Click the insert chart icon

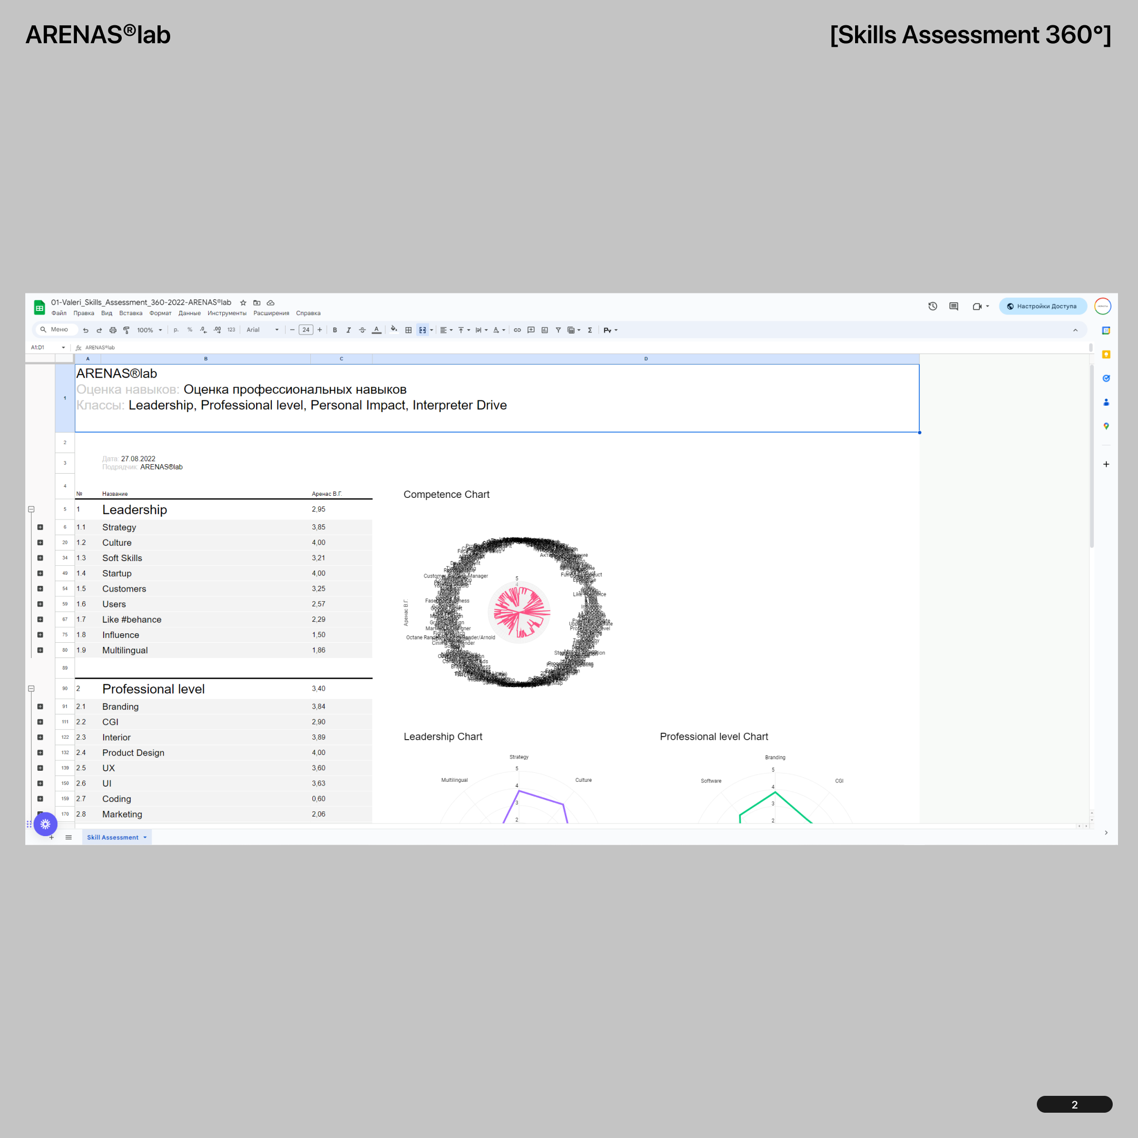click(544, 330)
